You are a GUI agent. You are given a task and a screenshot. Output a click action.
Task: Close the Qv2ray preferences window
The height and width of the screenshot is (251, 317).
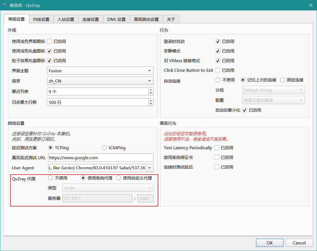coord(311,5)
